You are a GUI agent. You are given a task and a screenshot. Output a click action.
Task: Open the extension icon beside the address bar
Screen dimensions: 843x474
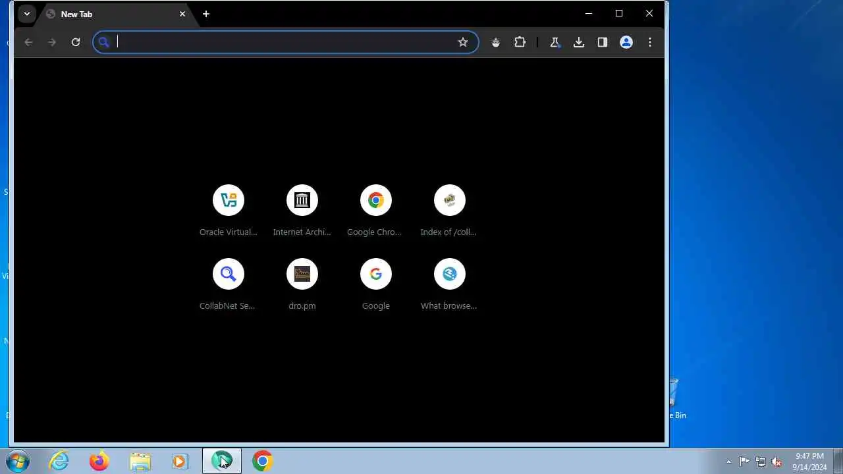(x=496, y=42)
